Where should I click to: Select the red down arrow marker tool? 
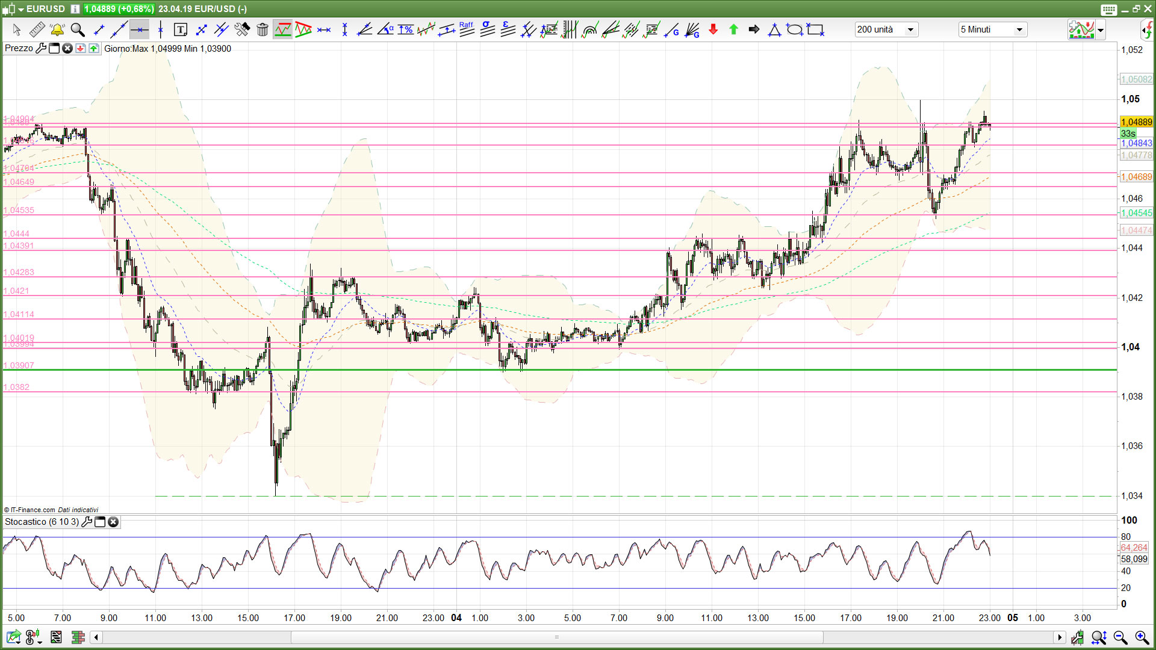(x=713, y=29)
